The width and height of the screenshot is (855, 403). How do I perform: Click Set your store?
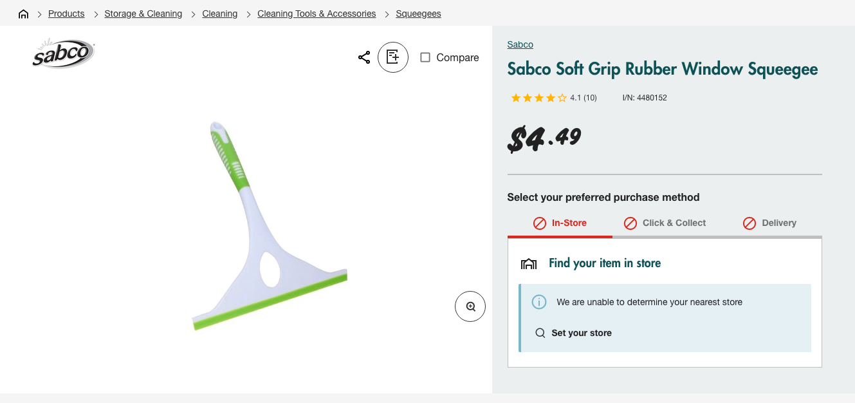[x=582, y=333]
